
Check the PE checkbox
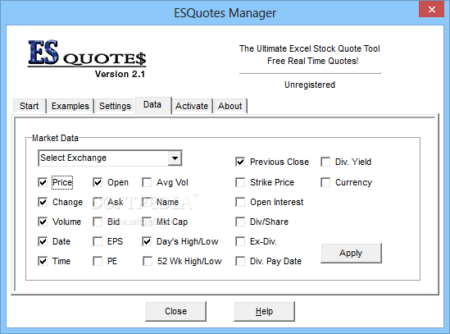pos(98,261)
